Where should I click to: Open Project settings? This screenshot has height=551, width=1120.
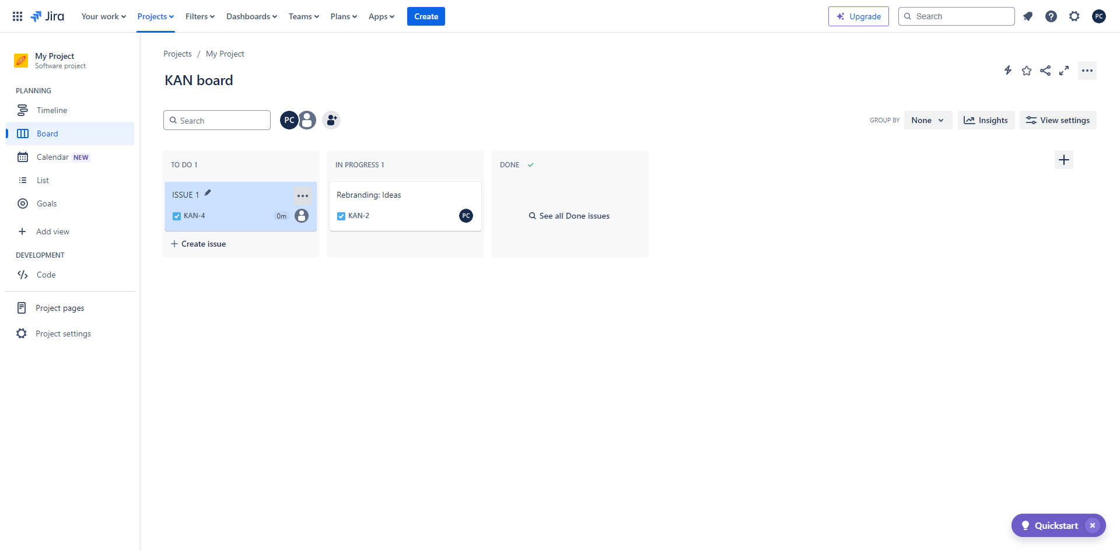pos(70,334)
